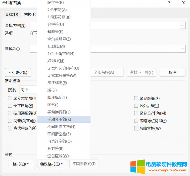Click the 全部替换(A) button

[104, 72]
